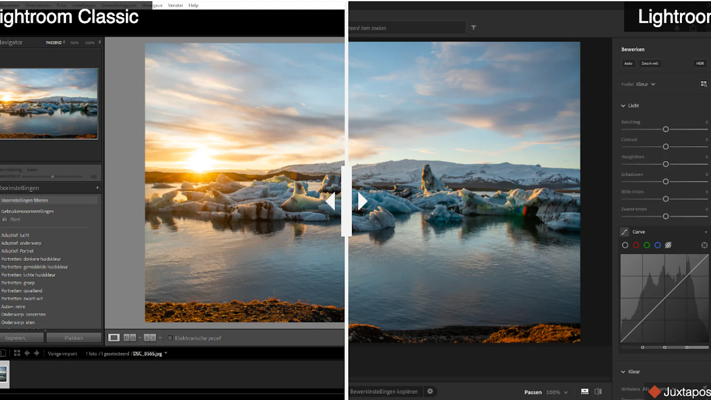
Task: Set Navigator zoom to 300%
Action: click(x=90, y=43)
